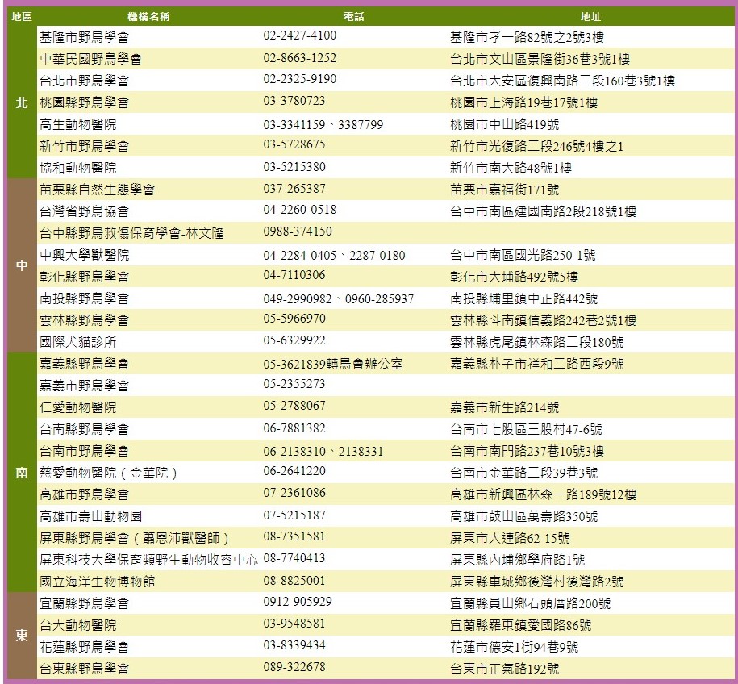Click 國際犬貓診所 entry
The width and height of the screenshot is (738, 684).
[78, 342]
